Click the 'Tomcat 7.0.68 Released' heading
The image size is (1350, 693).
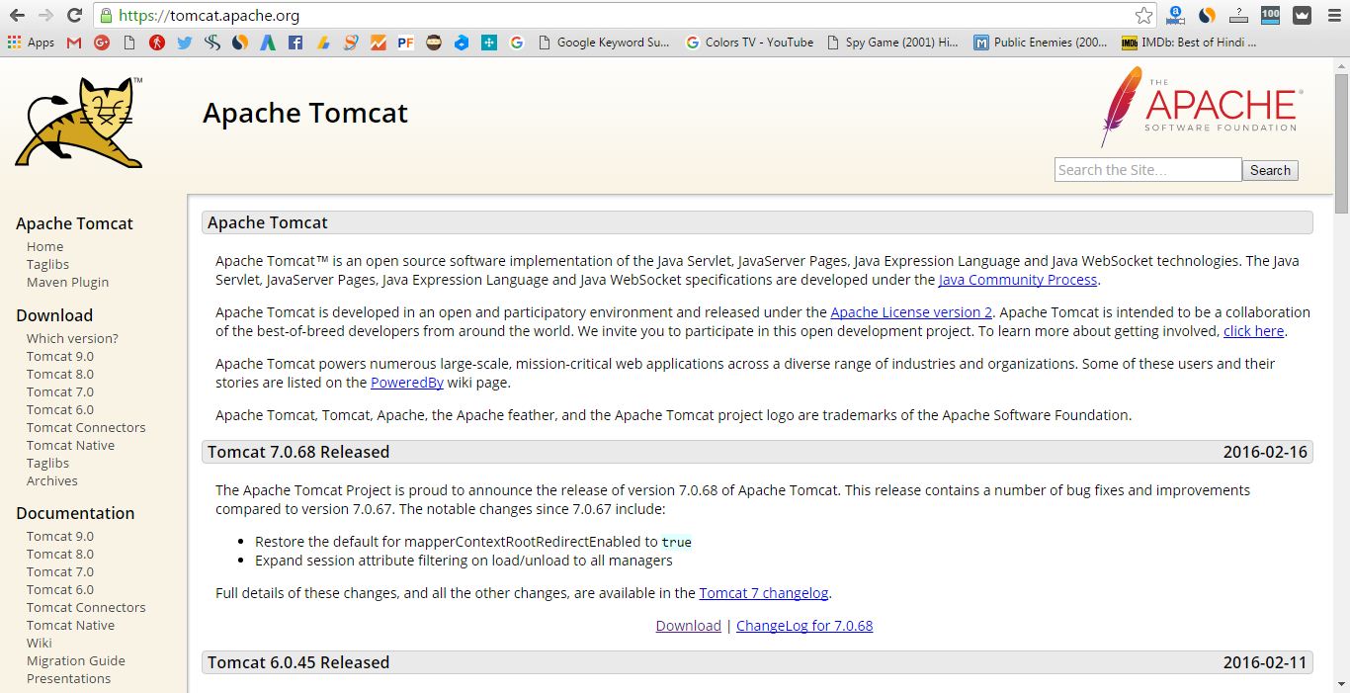click(298, 452)
